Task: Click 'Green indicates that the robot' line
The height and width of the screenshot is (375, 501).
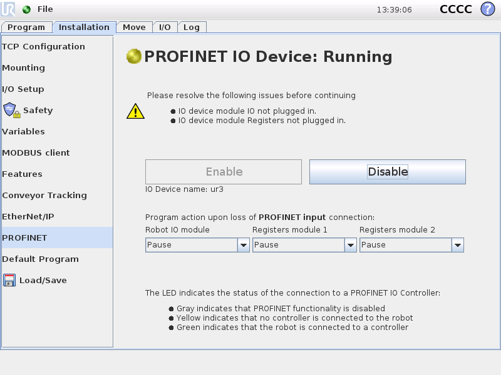Action: (292, 327)
